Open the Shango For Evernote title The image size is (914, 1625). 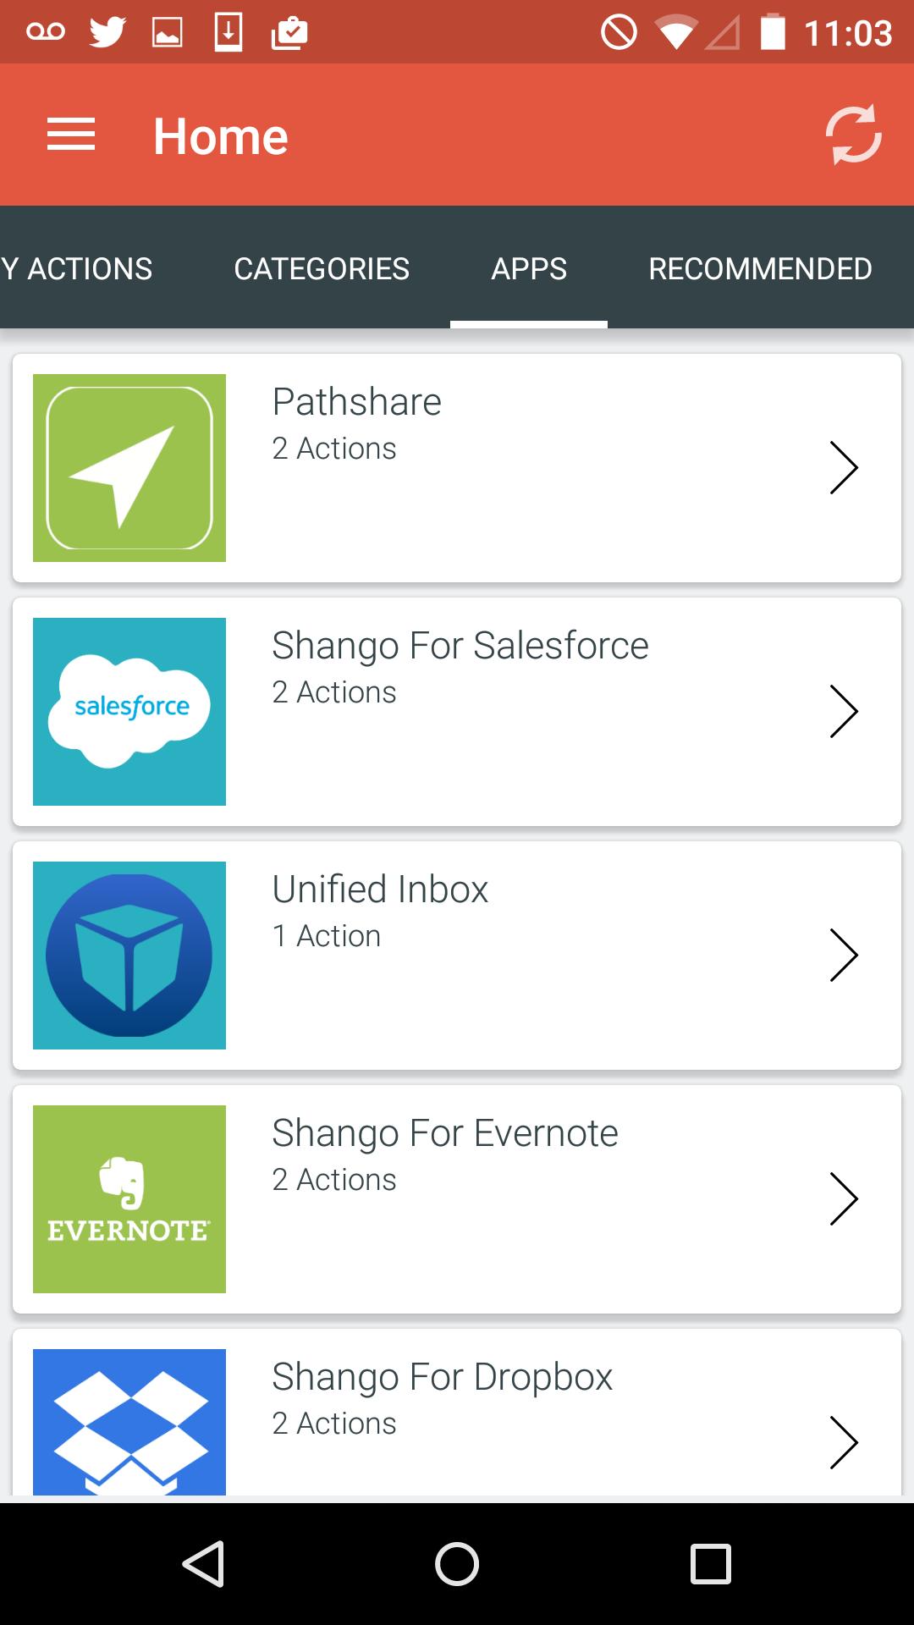click(445, 1133)
